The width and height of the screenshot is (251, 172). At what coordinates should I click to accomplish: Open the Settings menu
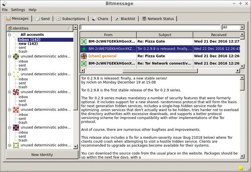pos(18,10)
